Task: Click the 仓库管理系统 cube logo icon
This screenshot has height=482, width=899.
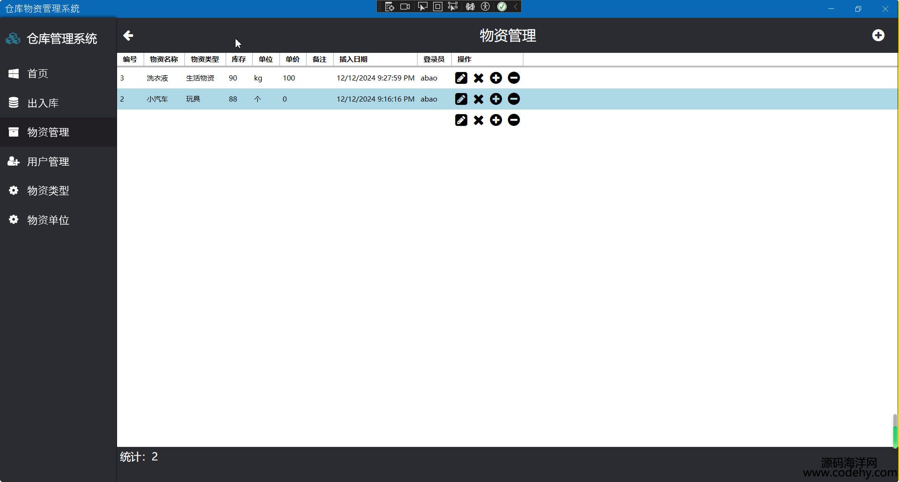Action: point(13,39)
